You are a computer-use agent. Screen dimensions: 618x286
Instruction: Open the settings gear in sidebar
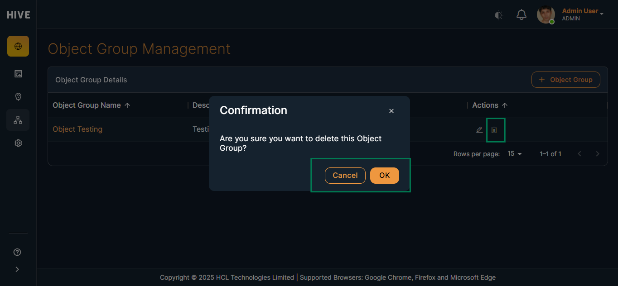[x=18, y=143]
